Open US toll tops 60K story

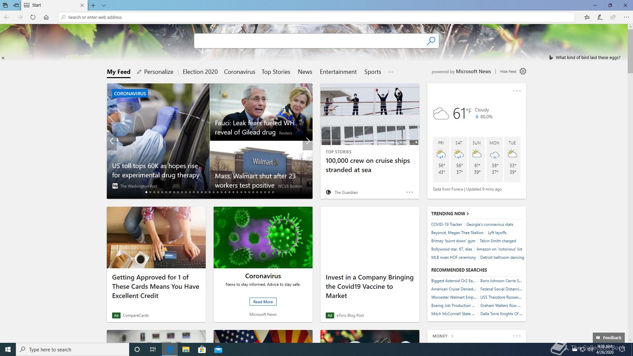pos(156,170)
